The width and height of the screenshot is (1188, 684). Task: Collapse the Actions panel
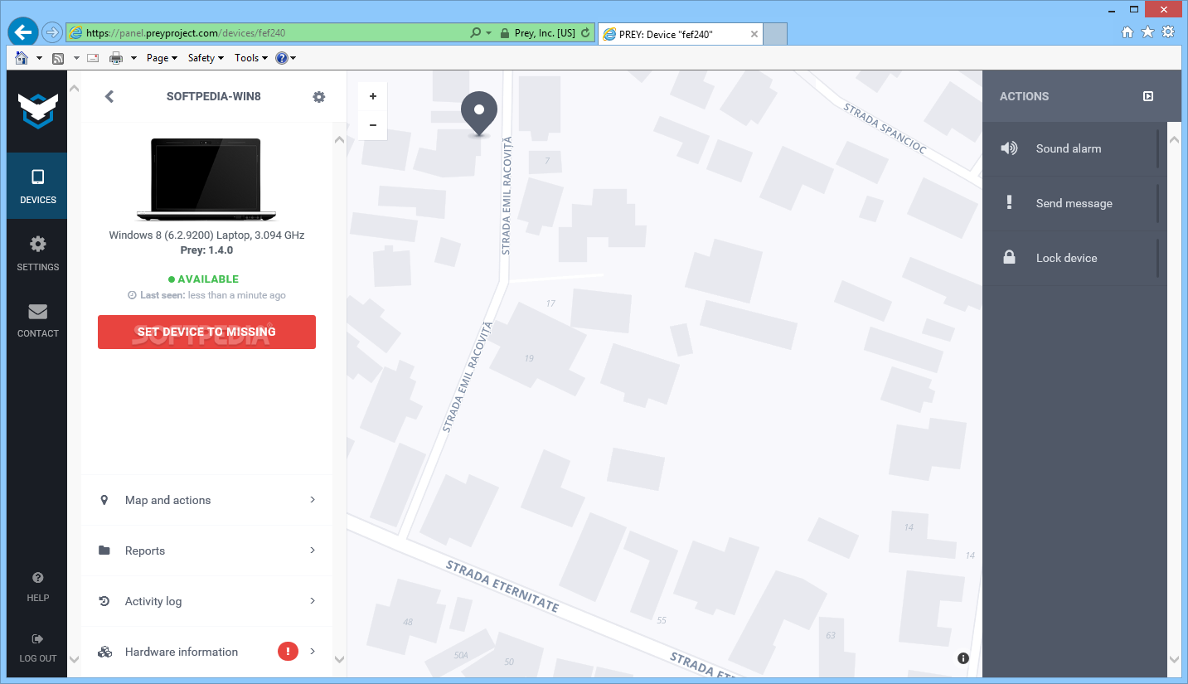click(x=1148, y=96)
